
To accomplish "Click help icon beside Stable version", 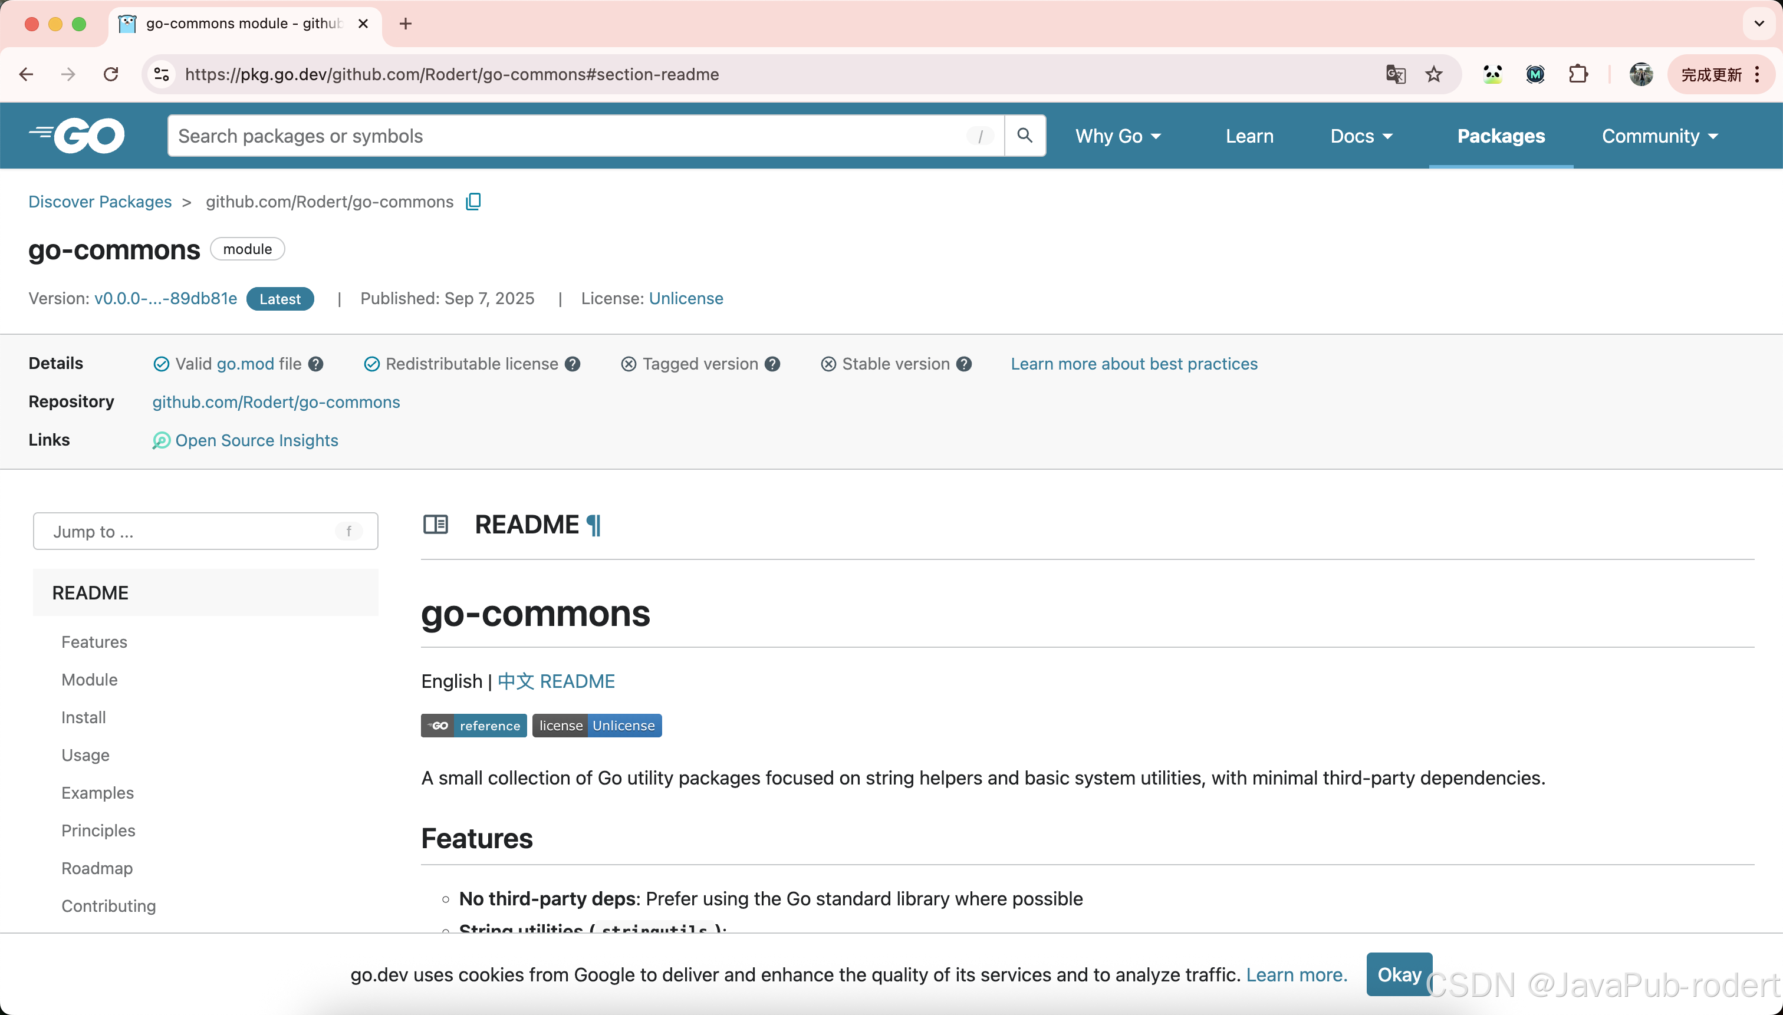I will point(963,364).
